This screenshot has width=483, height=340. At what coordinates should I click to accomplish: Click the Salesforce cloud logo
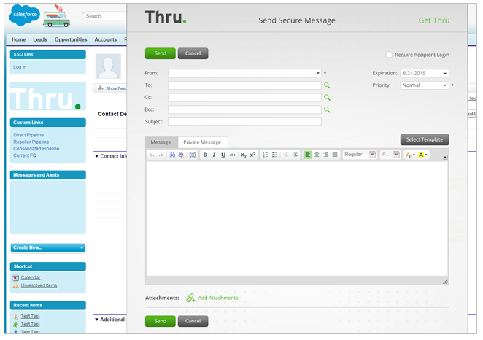pos(24,15)
